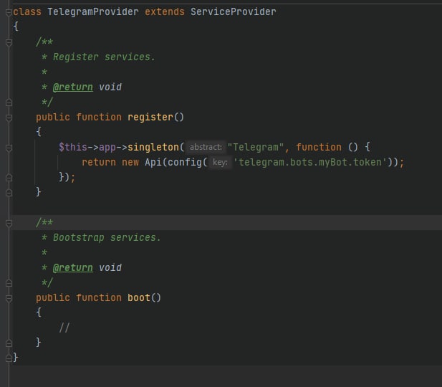
Task: Click fold end marker closing boot() function
Action: point(9,343)
